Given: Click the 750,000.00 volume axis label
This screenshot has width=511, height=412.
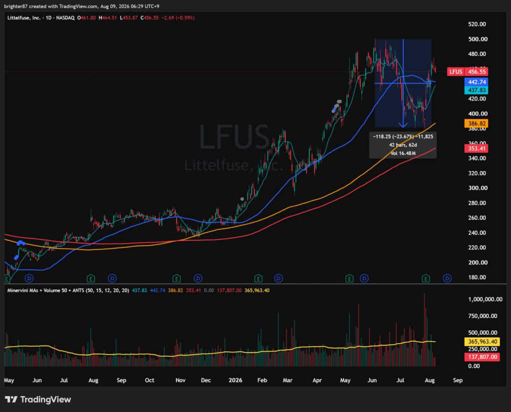Looking at the screenshot, I should coord(483,316).
